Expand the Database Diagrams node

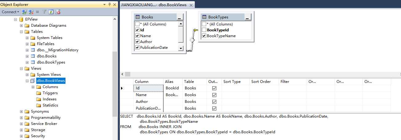click(x=22, y=25)
